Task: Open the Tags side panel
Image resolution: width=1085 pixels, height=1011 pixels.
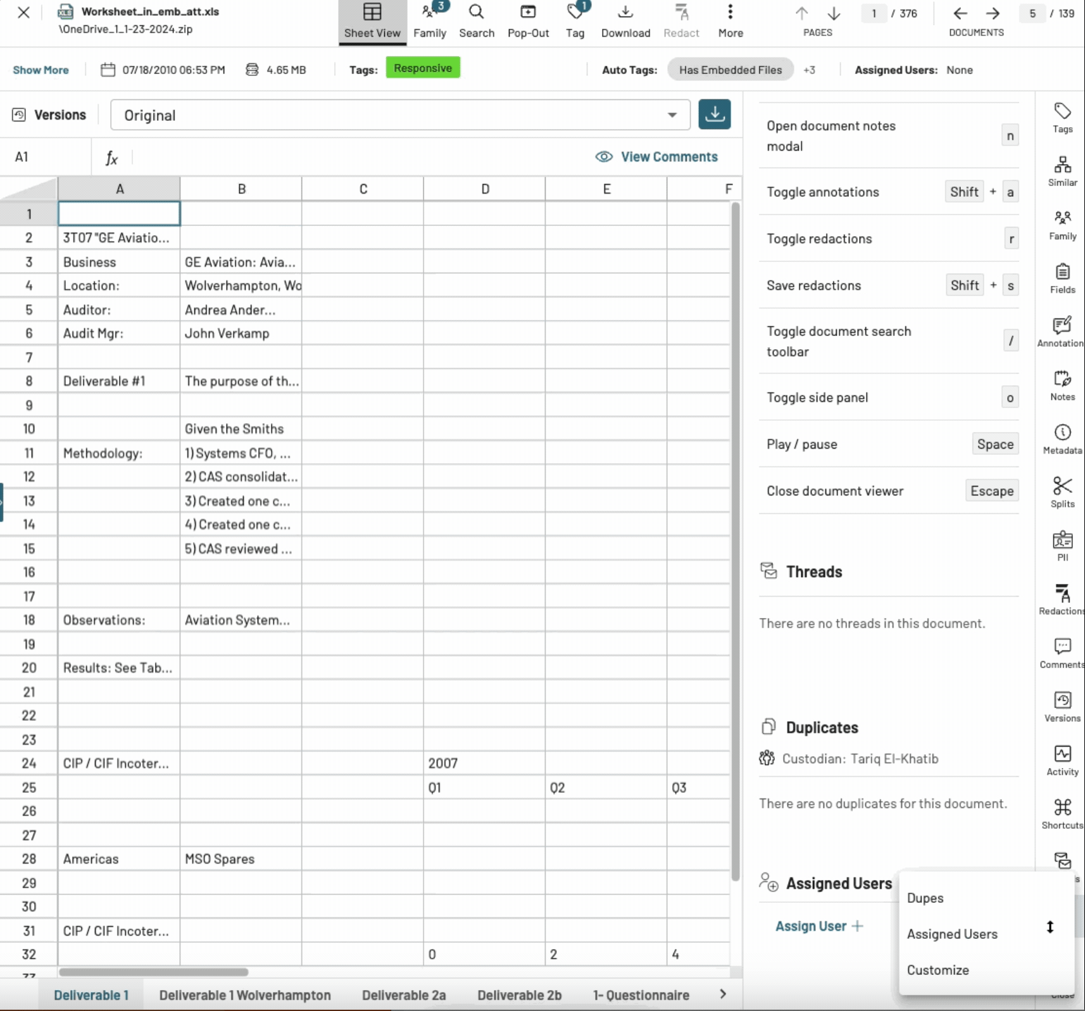Action: pos(1062,118)
